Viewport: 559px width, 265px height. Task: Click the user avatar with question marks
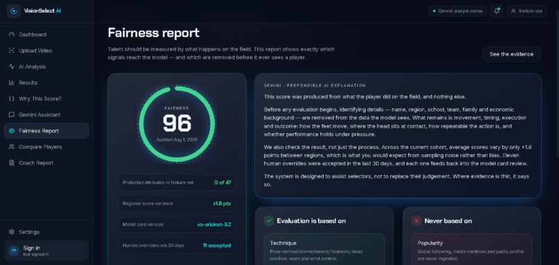click(14, 250)
